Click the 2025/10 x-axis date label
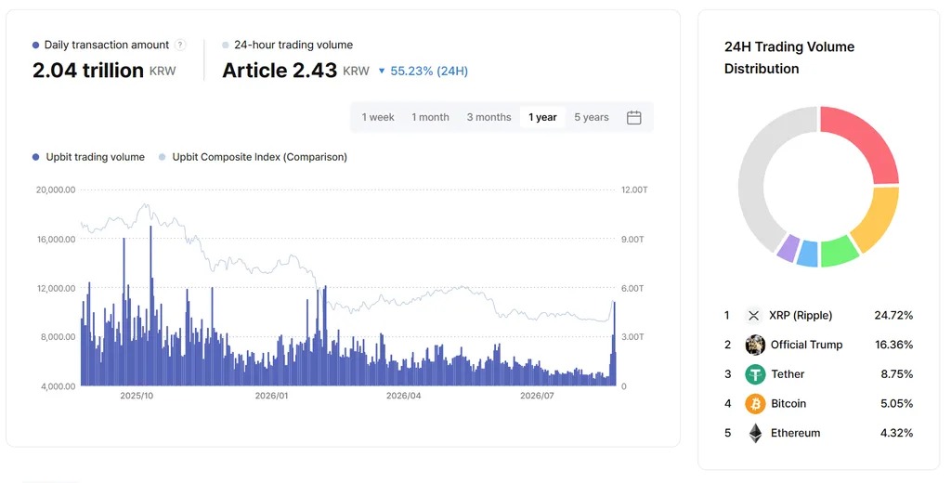951x483 pixels. [137, 396]
